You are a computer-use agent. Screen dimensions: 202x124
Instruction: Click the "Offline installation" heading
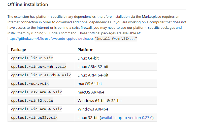pyautogui.click(x=28, y=4)
